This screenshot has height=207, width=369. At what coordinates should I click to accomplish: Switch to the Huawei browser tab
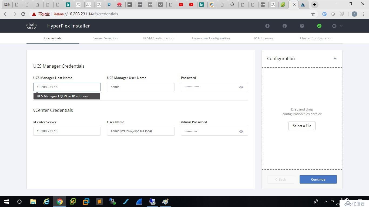[x=119, y=5]
